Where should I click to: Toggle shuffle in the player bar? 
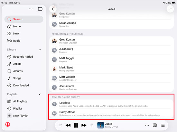coord(60,125)
